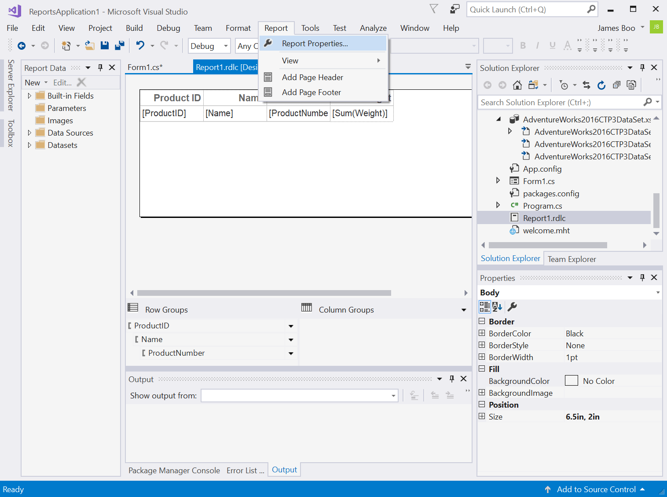Toggle Categorized view in Properties panel
This screenshot has height=497, width=667.
tap(484, 307)
